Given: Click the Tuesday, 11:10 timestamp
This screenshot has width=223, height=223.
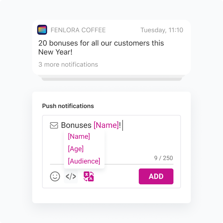Looking at the screenshot, I should [x=162, y=30].
